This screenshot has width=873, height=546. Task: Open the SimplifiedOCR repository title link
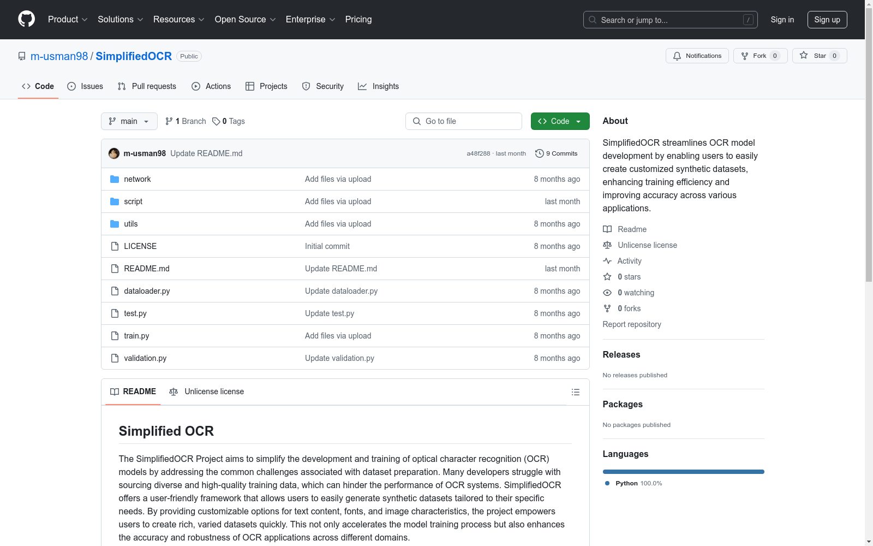(134, 56)
